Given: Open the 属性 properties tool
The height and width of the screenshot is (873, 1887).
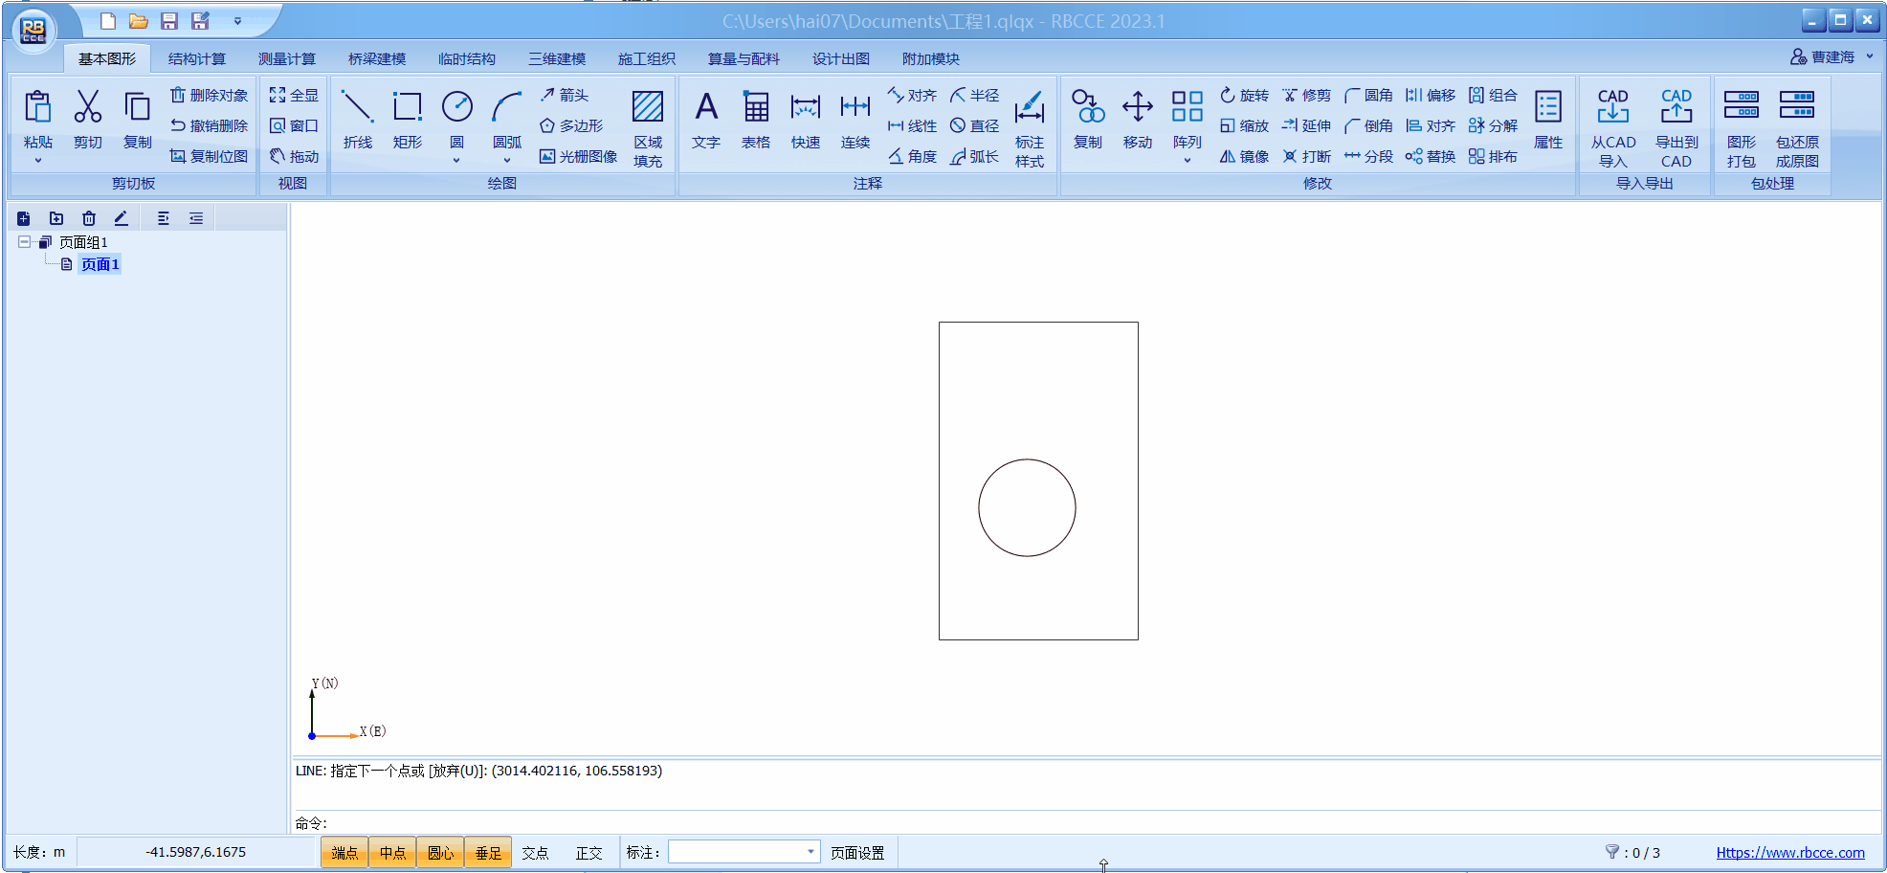Looking at the screenshot, I should click(1547, 119).
